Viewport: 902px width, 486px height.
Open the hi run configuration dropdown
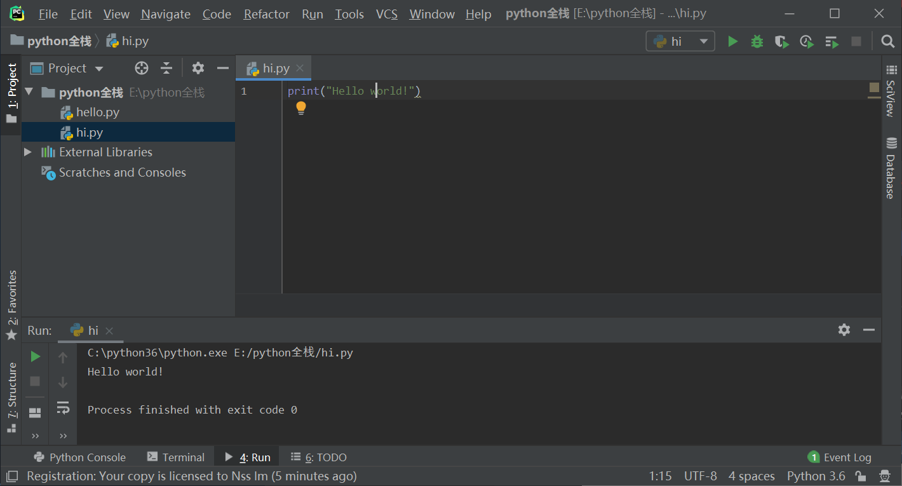(x=680, y=41)
